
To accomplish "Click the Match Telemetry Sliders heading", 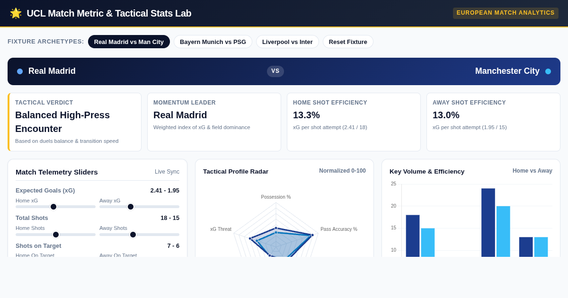I will pos(57,172).
